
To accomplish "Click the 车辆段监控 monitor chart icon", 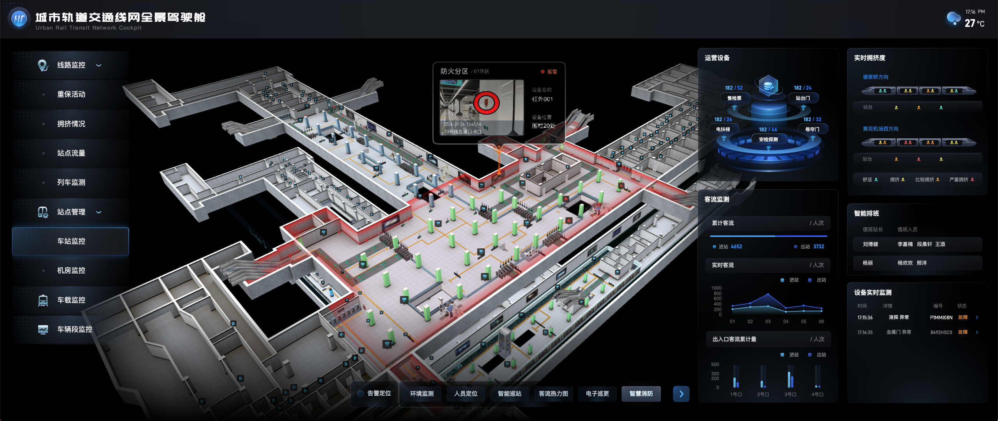I will pos(42,329).
